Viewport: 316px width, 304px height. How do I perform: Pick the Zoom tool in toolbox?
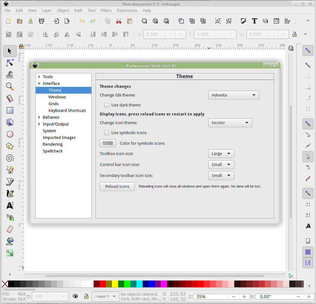pos(10,87)
